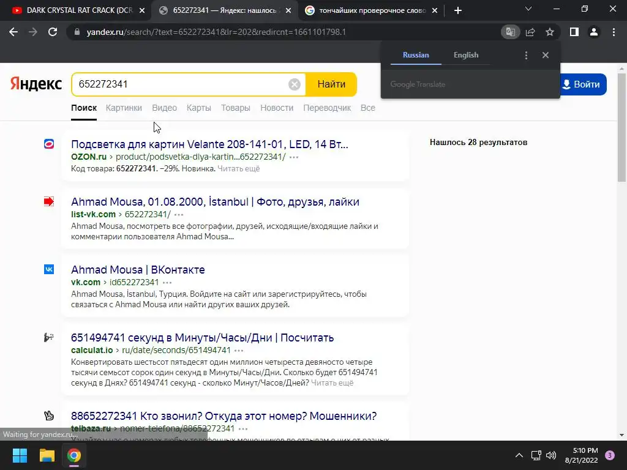Viewport: 627px width, 470px height.
Task: Select Russian in translate popup
Action: (x=416, y=55)
